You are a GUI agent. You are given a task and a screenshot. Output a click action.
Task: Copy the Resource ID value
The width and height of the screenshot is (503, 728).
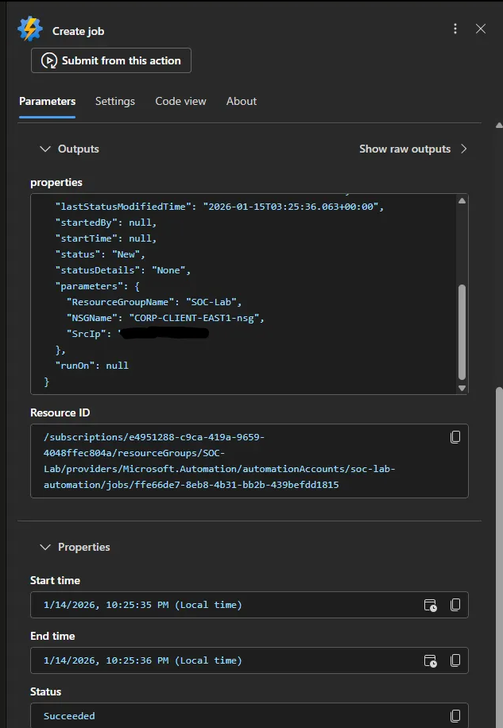point(455,437)
